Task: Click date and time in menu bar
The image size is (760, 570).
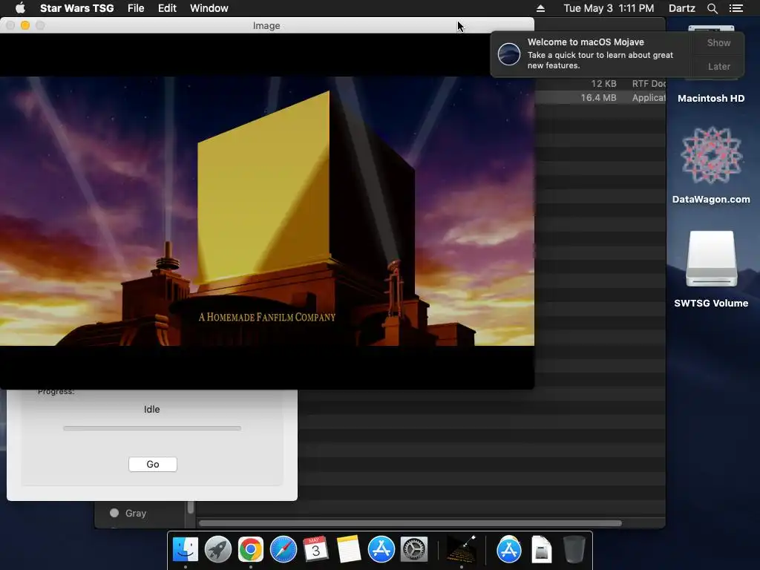Action: click(609, 8)
